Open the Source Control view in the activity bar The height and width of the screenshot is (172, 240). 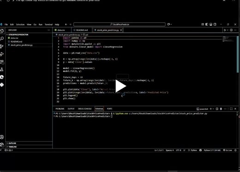pos(2,46)
